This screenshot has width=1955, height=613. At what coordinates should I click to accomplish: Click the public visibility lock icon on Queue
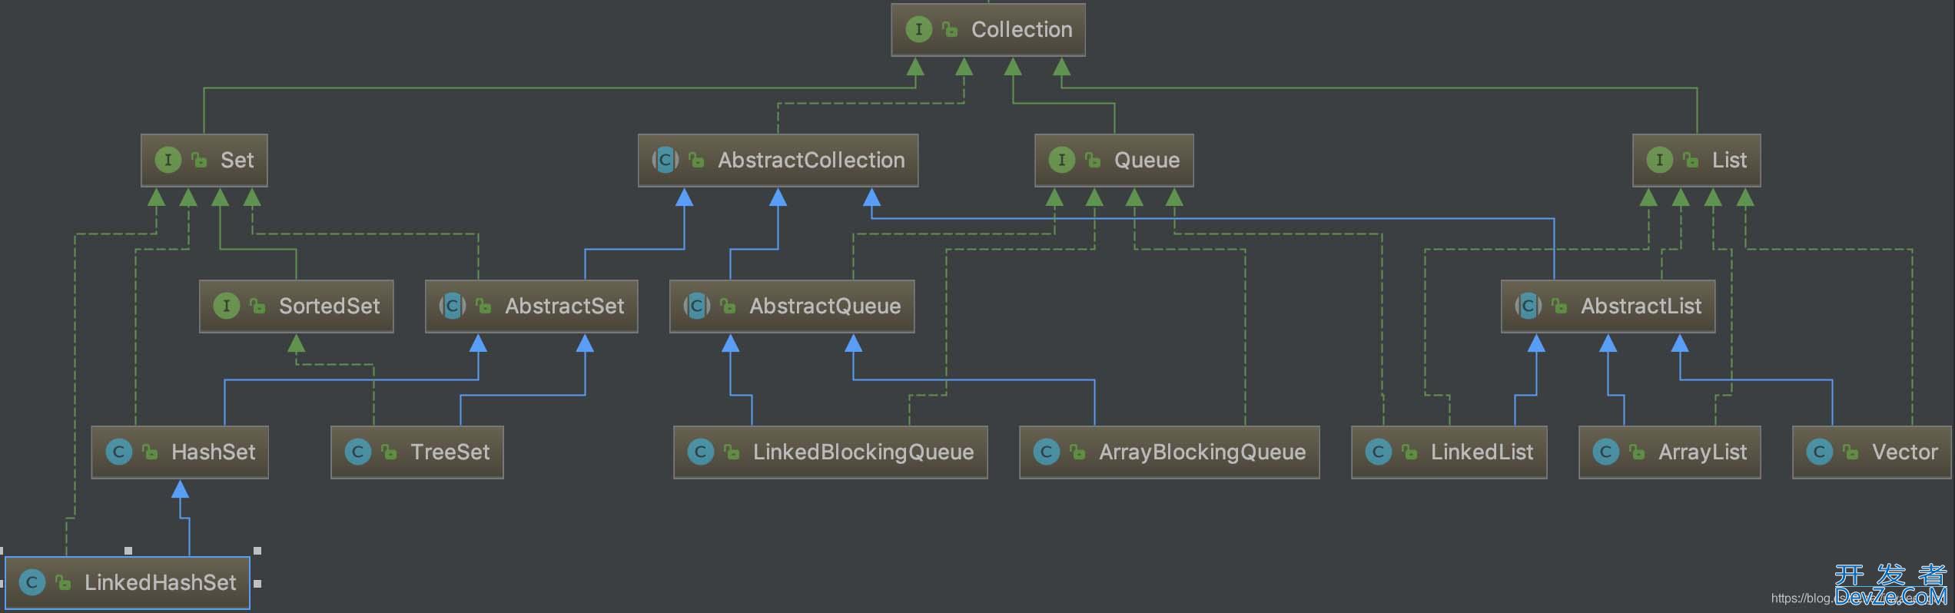[x=1094, y=160]
